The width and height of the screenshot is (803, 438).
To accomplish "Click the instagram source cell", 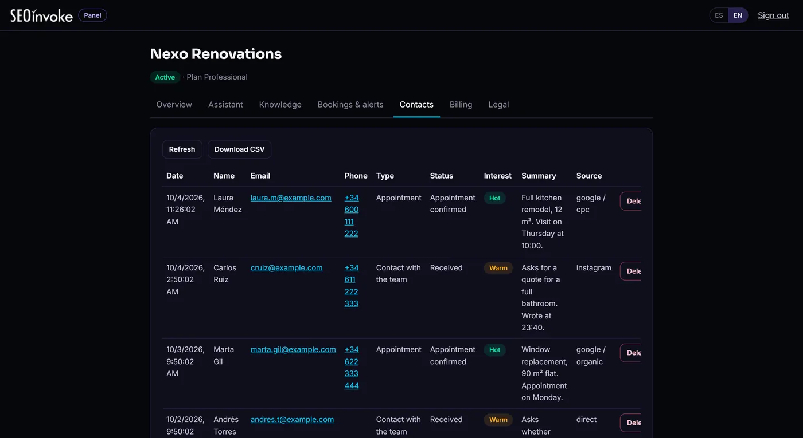I will [594, 267].
